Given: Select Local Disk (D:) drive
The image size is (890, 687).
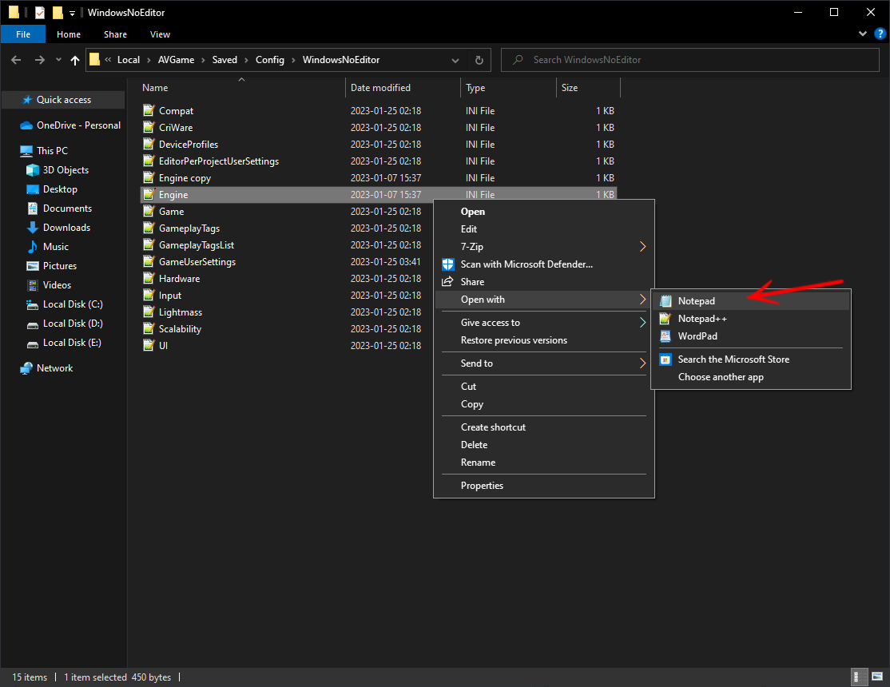Looking at the screenshot, I should pos(65,323).
